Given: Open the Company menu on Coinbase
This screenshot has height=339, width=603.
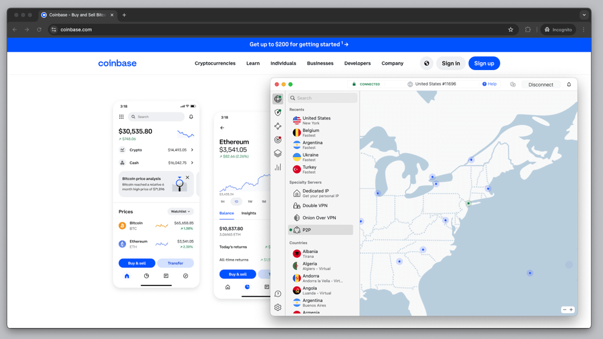Looking at the screenshot, I should [392, 64].
